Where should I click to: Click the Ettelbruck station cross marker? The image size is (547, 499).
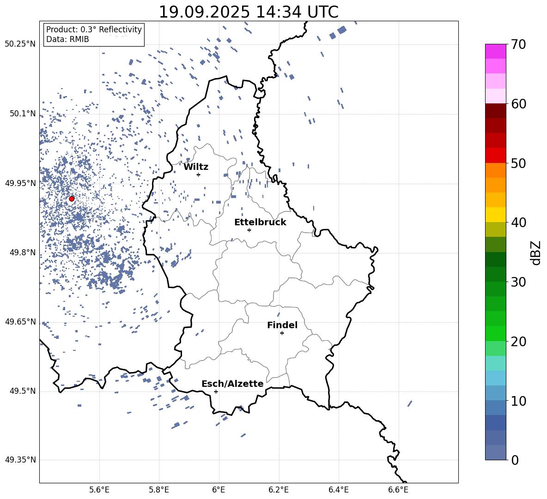tap(249, 230)
